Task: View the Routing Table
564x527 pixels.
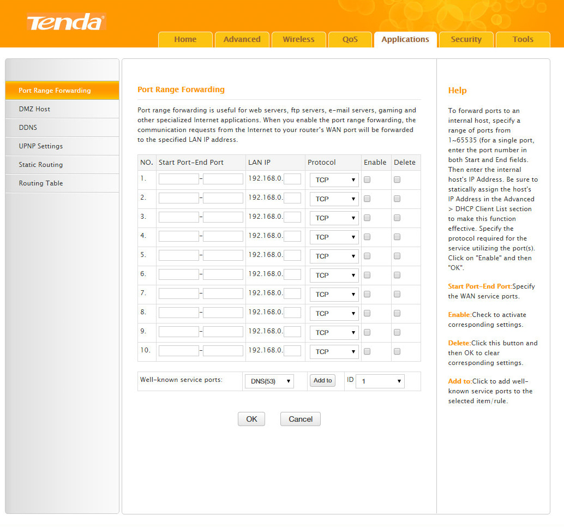Action: pyautogui.click(x=62, y=183)
